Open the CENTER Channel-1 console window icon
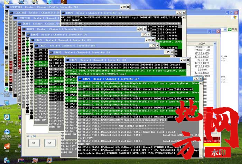This screenshot has width=242, height=164. (11, 13)
